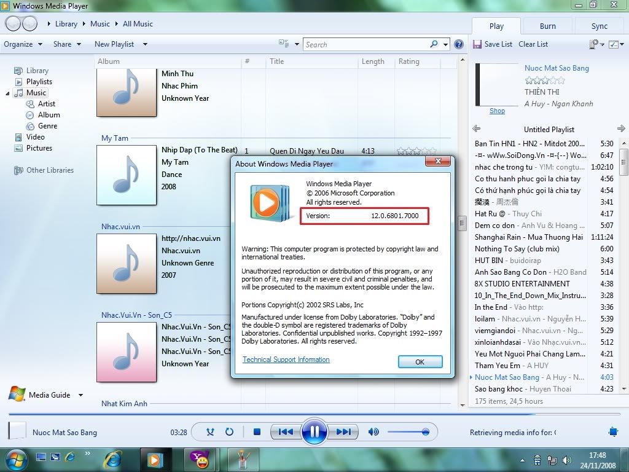Click the playback seek progress bar
This screenshot has width=629, height=472.
[x=314, y=414]
